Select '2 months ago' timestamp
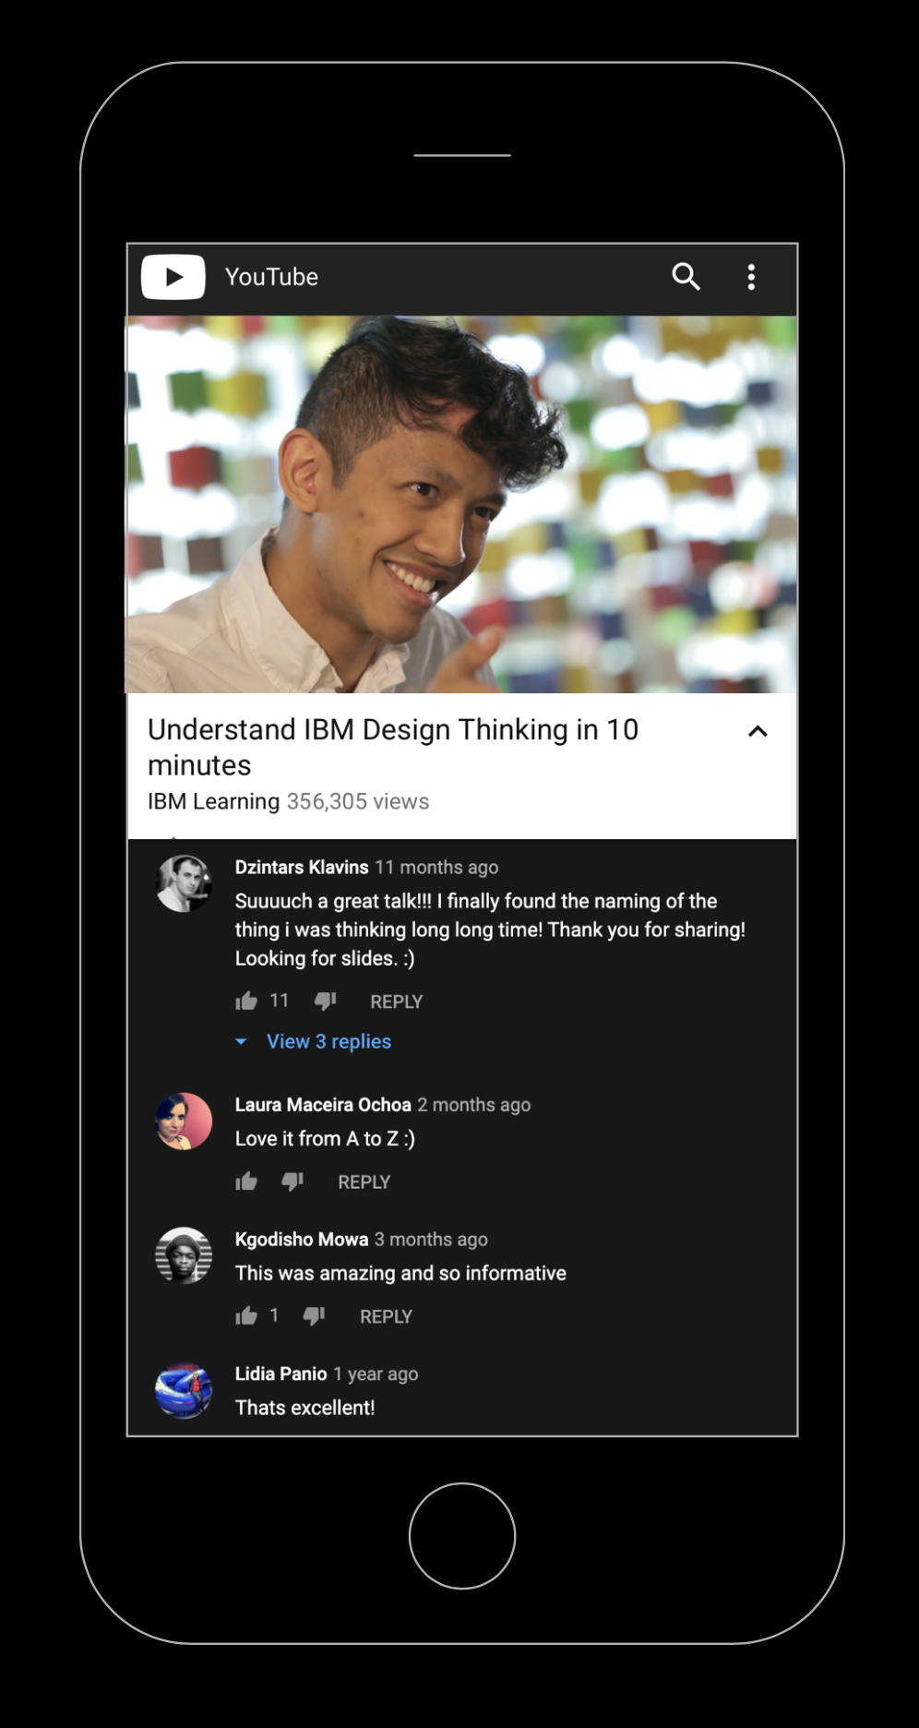 point(474,1104)
